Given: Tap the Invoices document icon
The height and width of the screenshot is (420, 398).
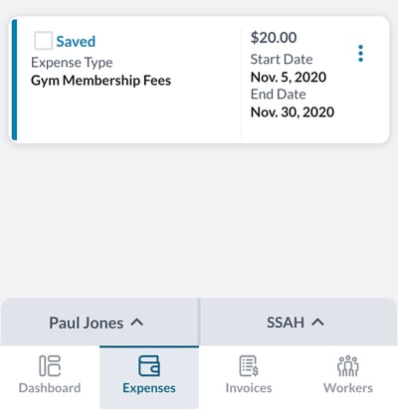Looking at the screenshot, I should (249, 366).
